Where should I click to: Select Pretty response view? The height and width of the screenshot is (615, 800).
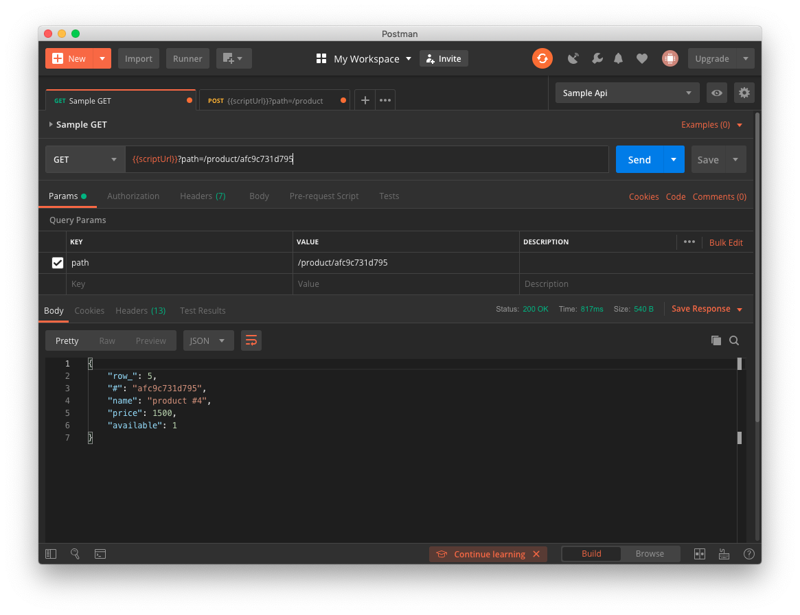(x=67, y=340)
